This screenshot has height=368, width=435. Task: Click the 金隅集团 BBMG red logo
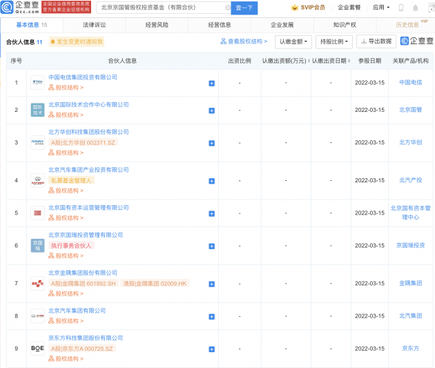37,283
